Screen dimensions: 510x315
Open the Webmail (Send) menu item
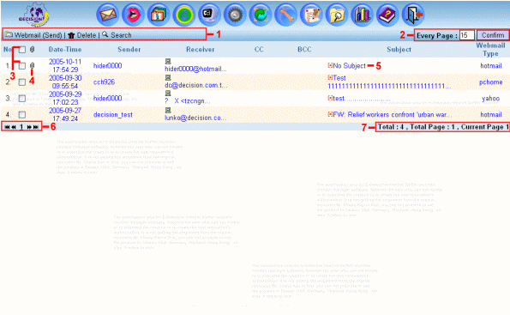(33, 35)
